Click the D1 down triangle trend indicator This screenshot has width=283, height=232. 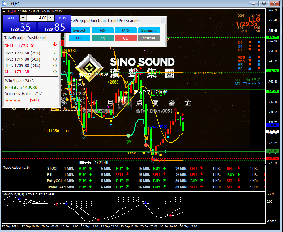point(250,42)
